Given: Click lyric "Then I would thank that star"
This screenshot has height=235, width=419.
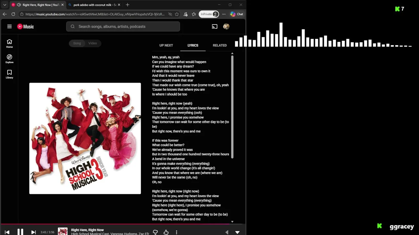Looking at the screenshot, I should [173, 80].
